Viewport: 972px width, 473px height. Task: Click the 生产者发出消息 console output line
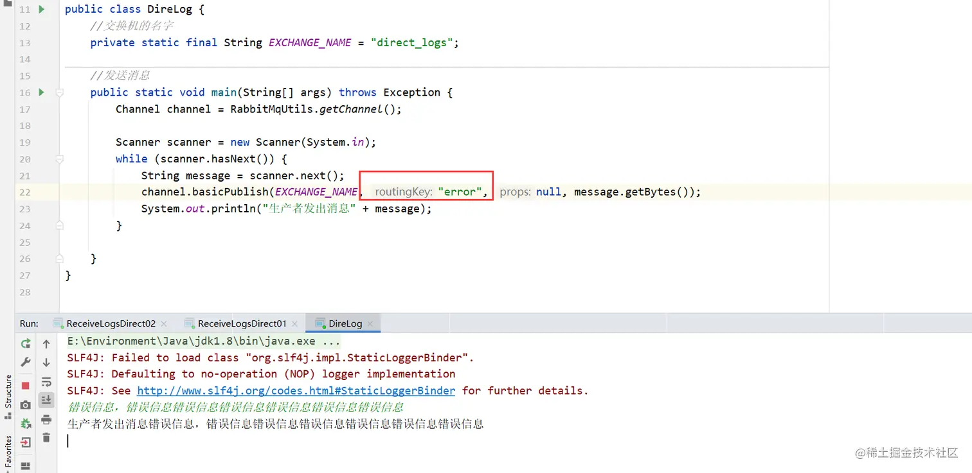[x=275, y=424]
